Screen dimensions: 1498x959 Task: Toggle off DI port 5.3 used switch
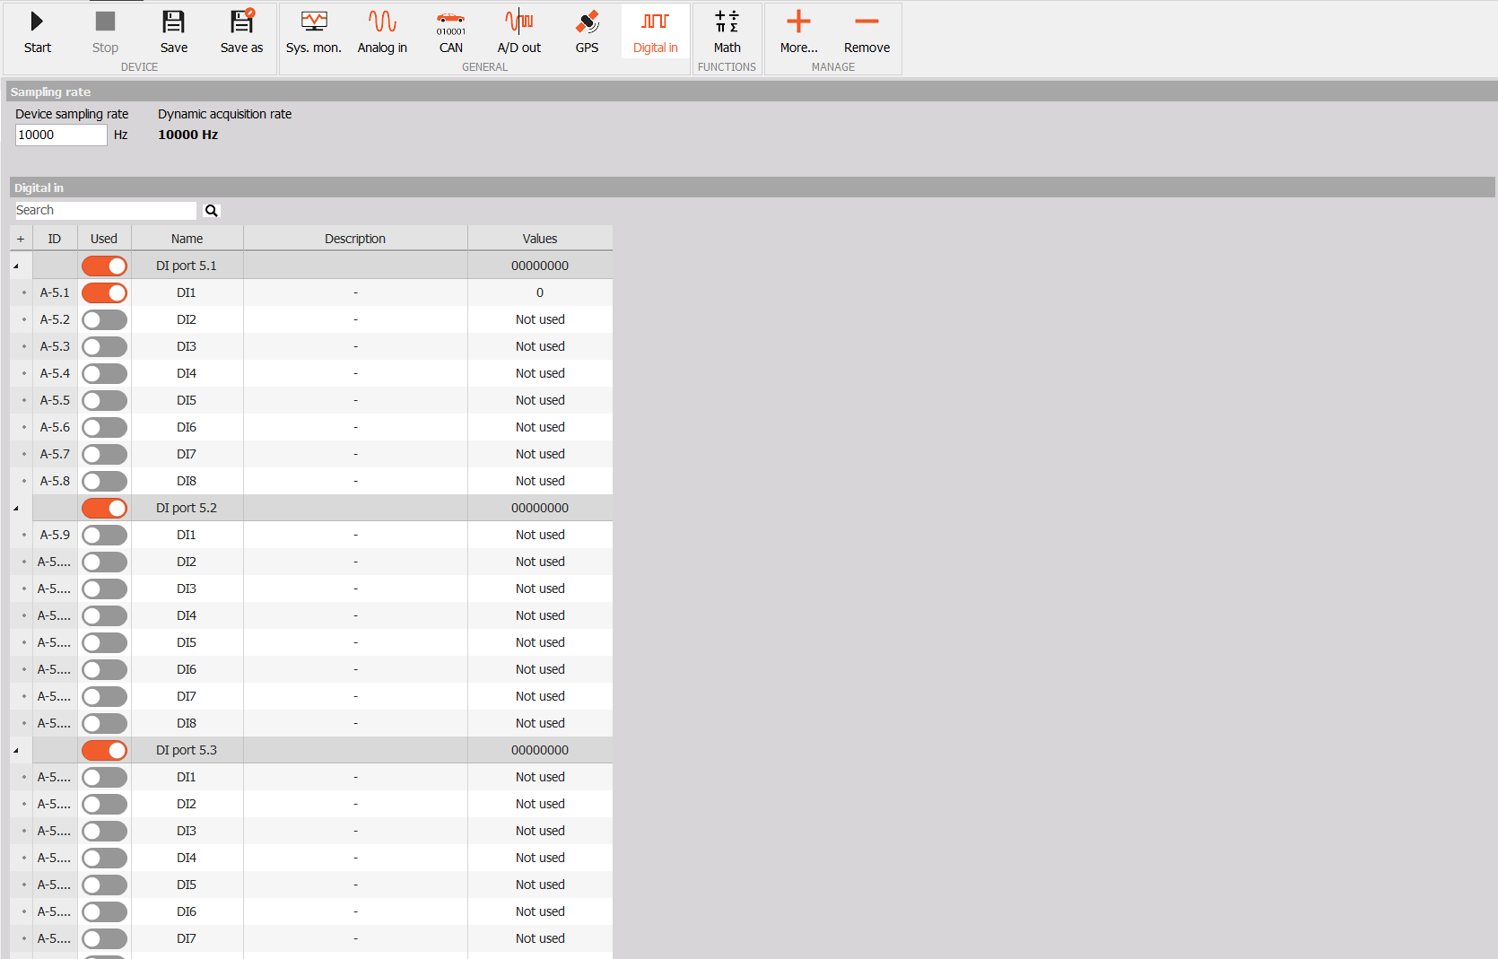104,750
